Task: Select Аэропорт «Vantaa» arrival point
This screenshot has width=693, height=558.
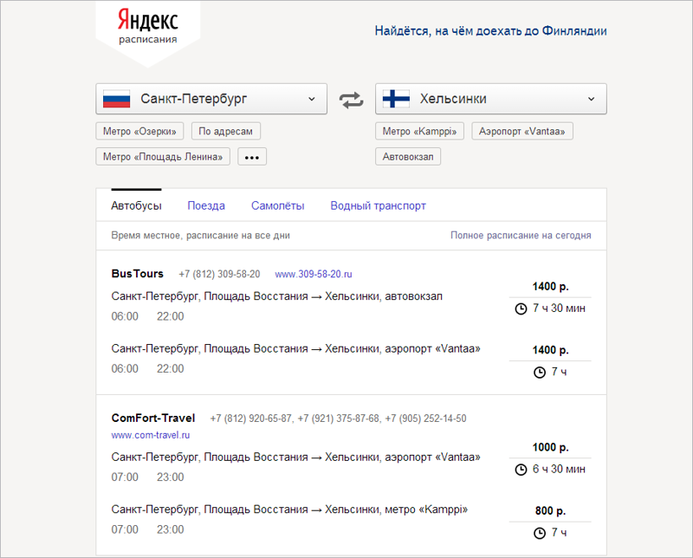Action: [x=522, y=132]
